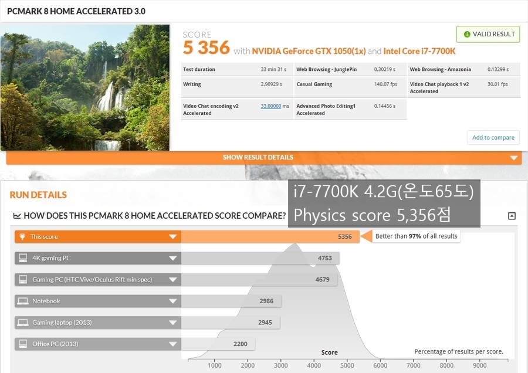The height and width of the screenshot is (373, 528).
Task: Click the desktop icon beside Office PC (2013)
Action: [x=23, y=344]
